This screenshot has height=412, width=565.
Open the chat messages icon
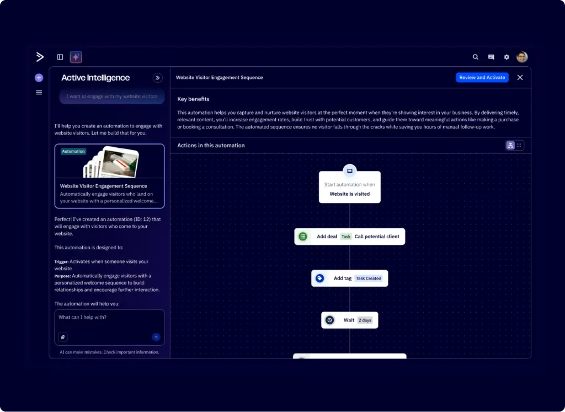(x=491, y=57)
